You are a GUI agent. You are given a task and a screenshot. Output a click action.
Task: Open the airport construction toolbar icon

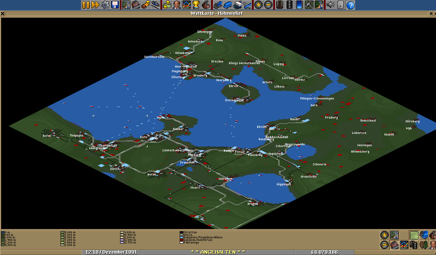point(309,5)
